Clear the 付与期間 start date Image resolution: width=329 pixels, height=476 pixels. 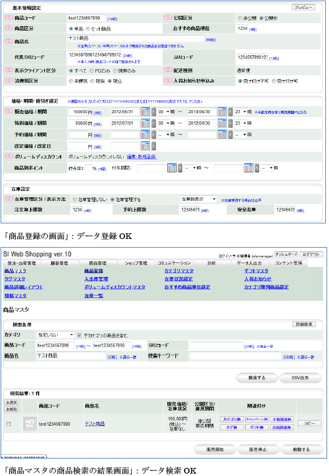coord(180,167)
